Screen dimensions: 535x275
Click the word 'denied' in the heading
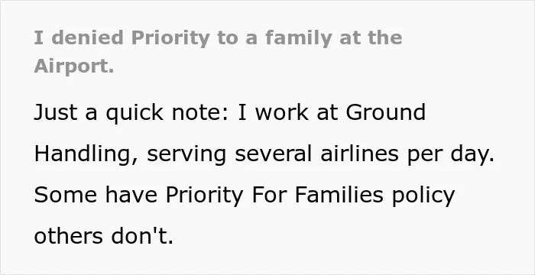coord(87,37)
